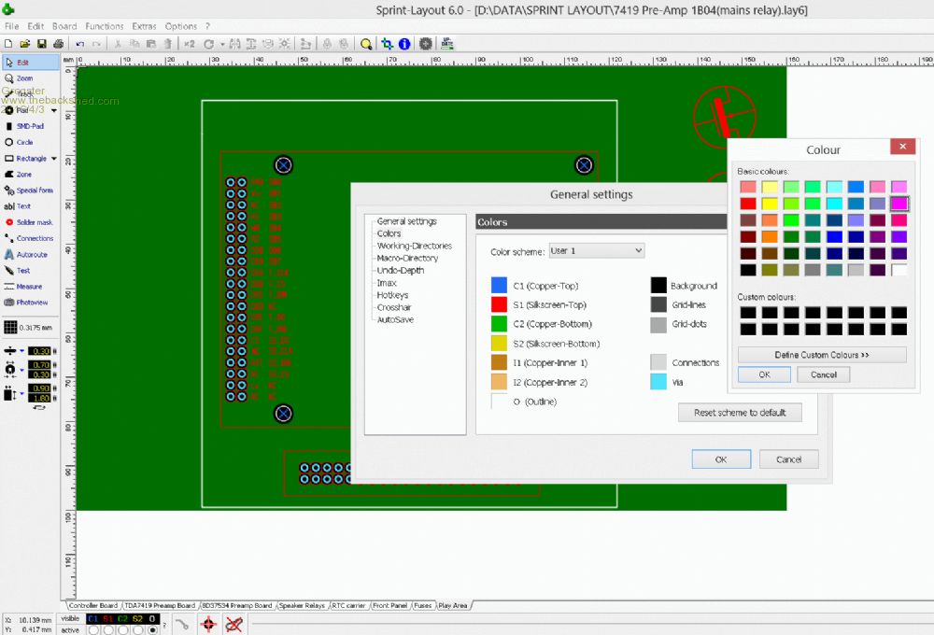Click the Print icon in toolbar
Viewport: 934px width, 635px height.
coord(58,44)
